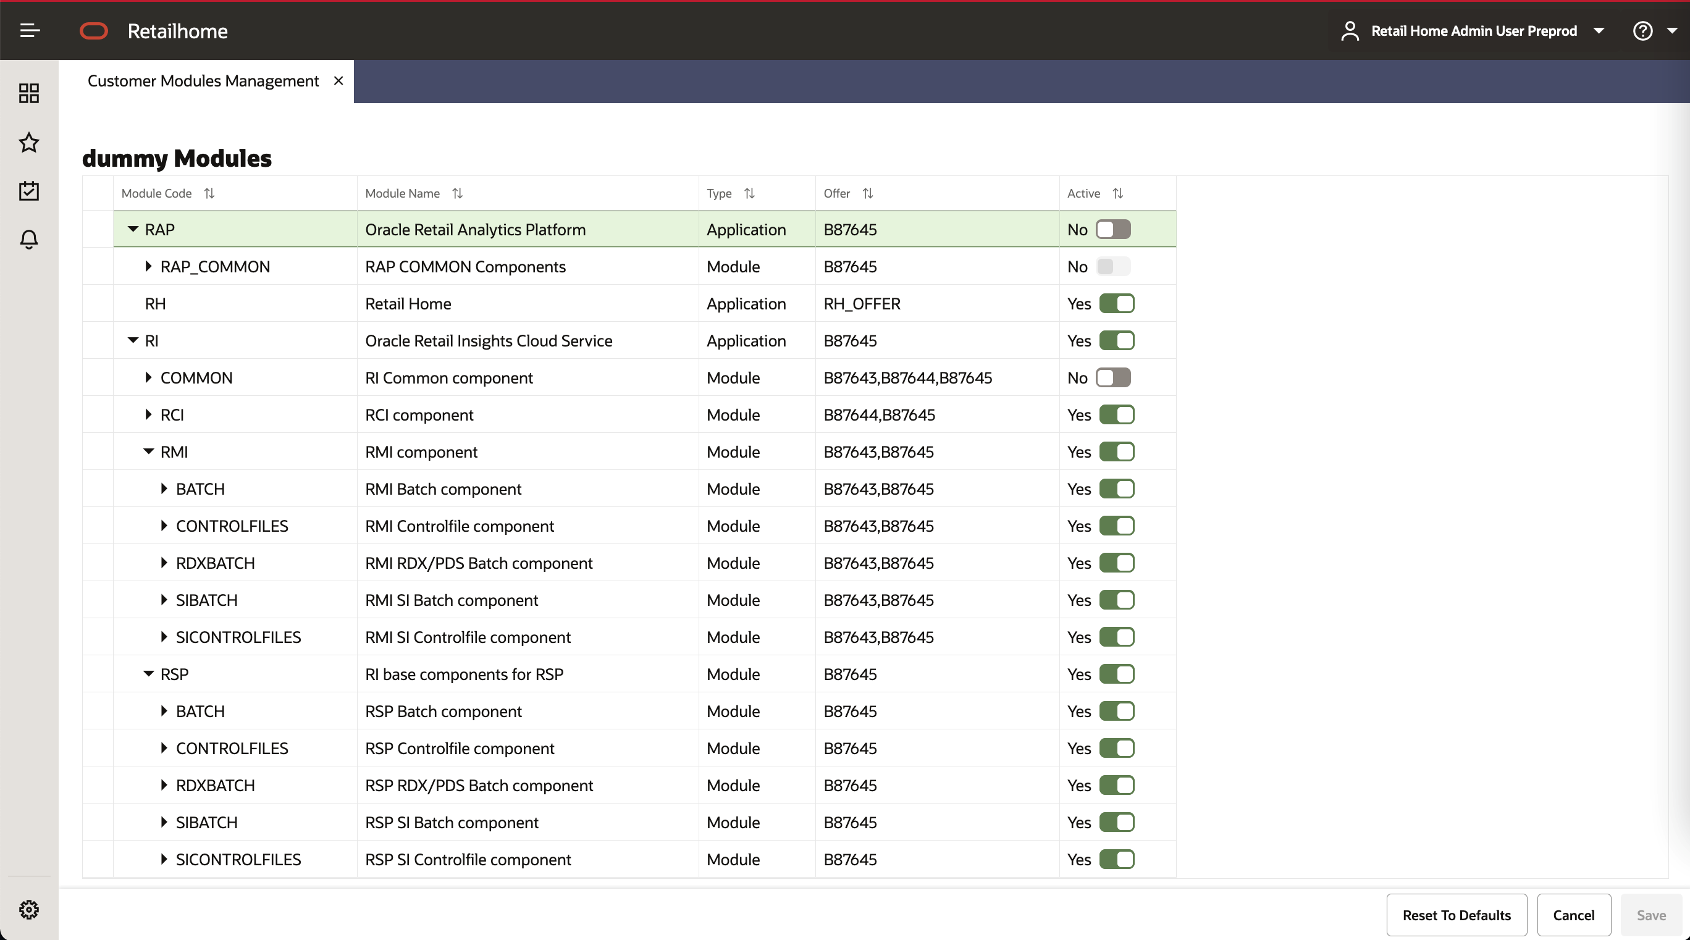
Task: Open the dashboard tiles sidebar icon
Action: pos(29,93)
